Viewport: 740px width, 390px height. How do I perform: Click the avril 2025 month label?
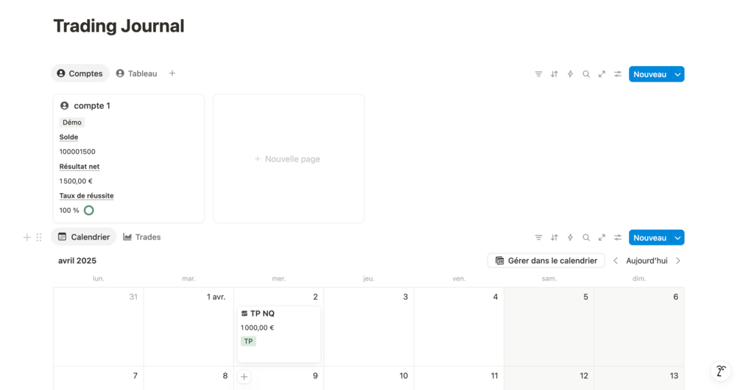click(77, 261)
